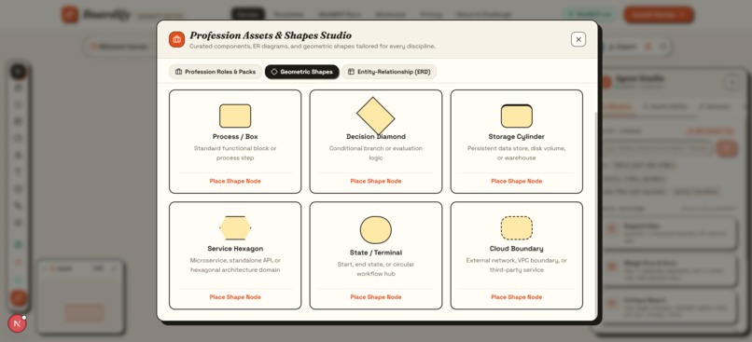
Task: Click the "State / Terminal" card title
Action: 375,253
